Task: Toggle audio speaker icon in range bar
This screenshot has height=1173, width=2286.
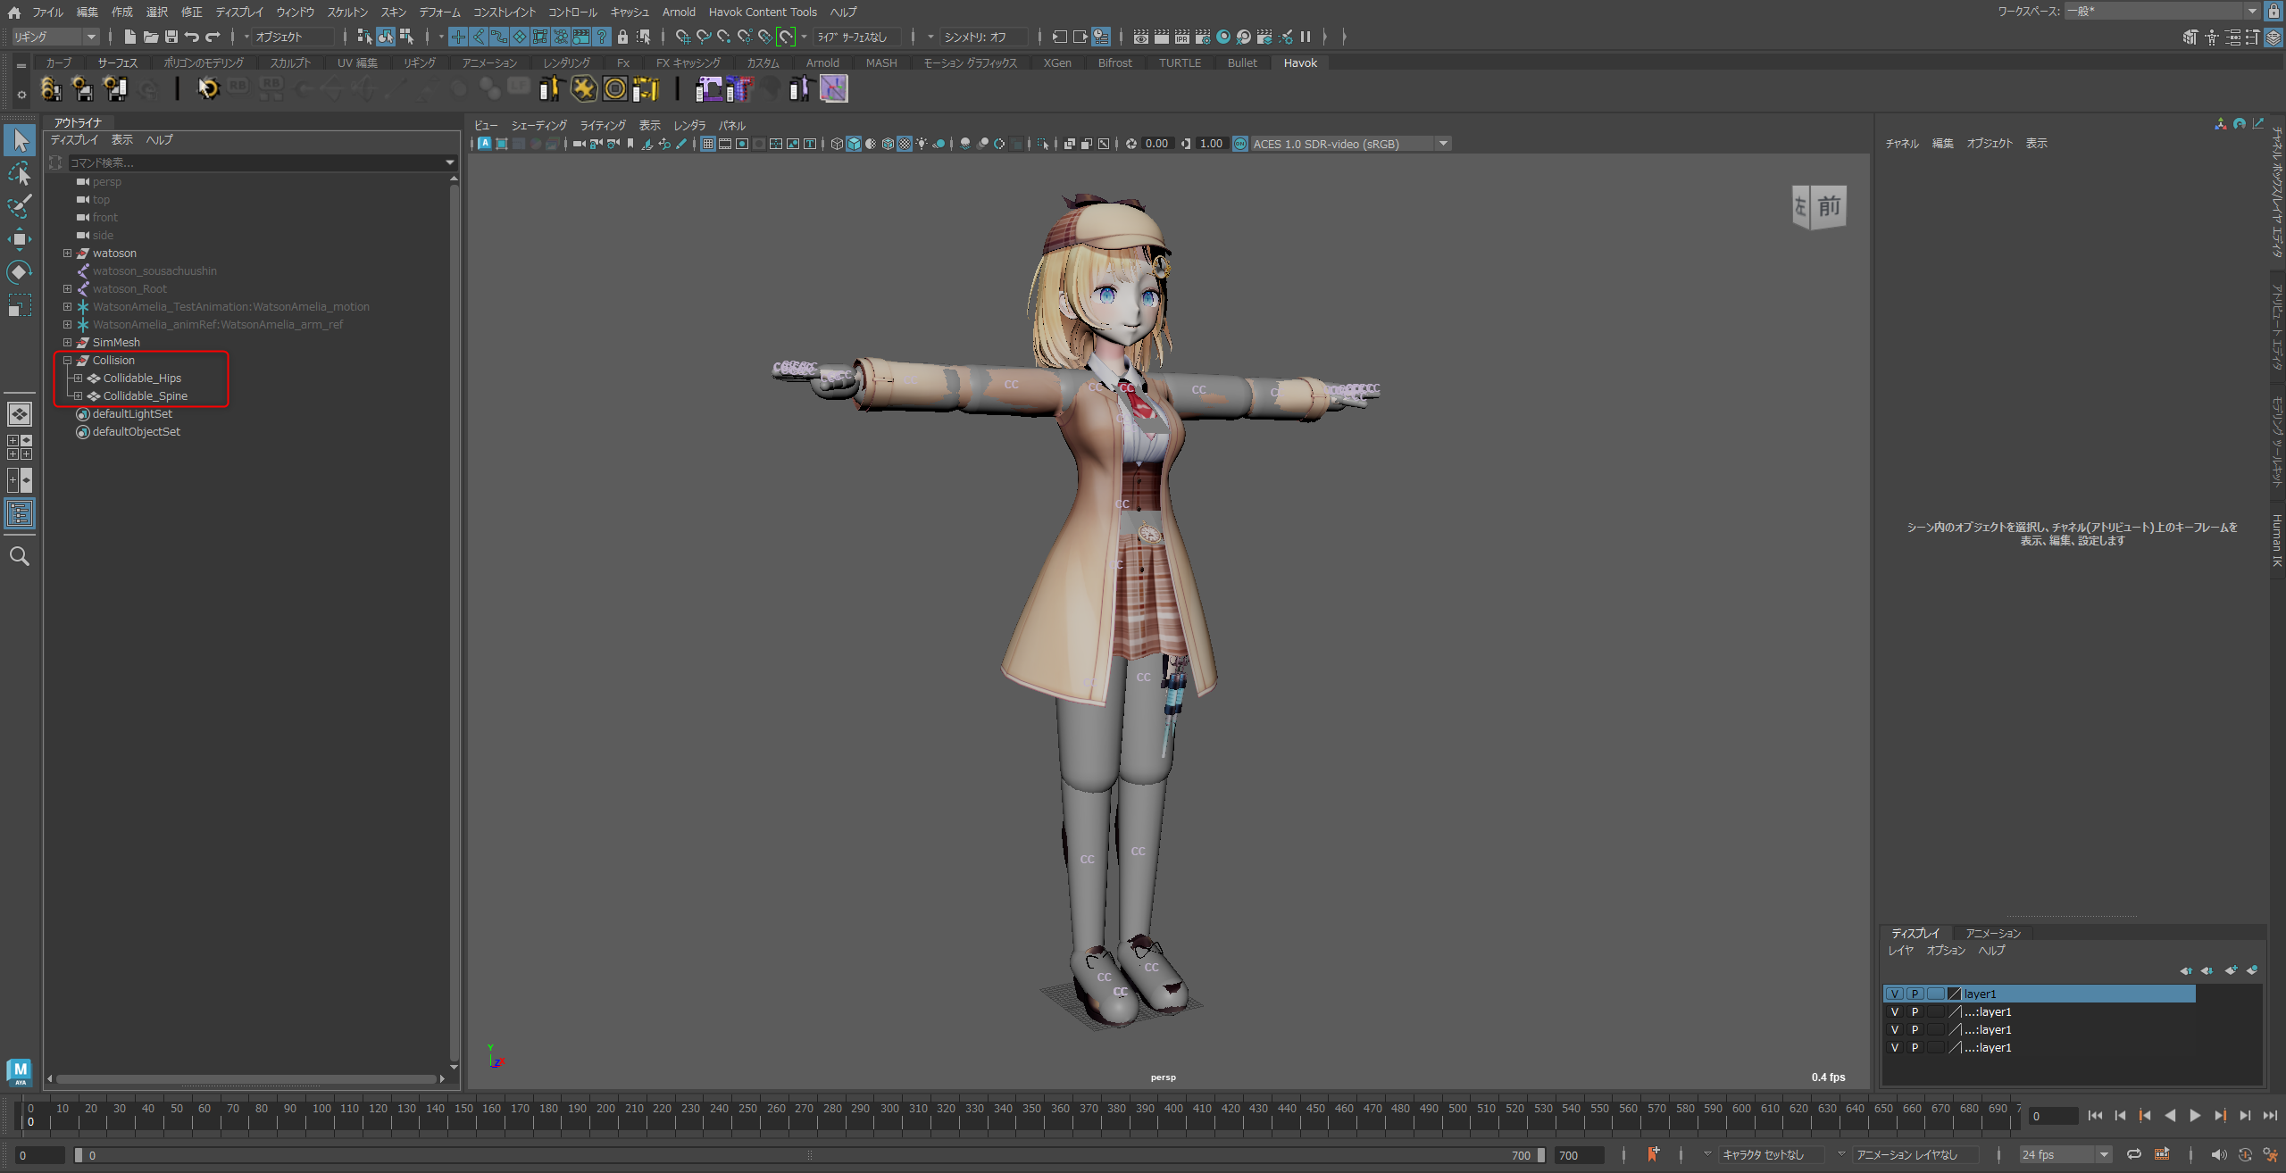Action: 2218,1154
